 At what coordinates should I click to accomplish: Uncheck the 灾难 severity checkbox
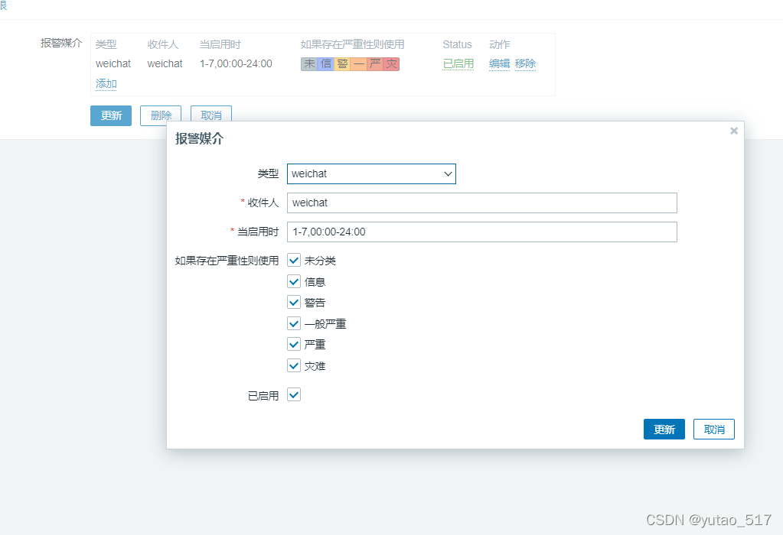[294, 366]
